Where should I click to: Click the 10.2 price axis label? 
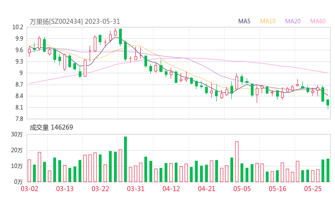click(x=18, y=27)
